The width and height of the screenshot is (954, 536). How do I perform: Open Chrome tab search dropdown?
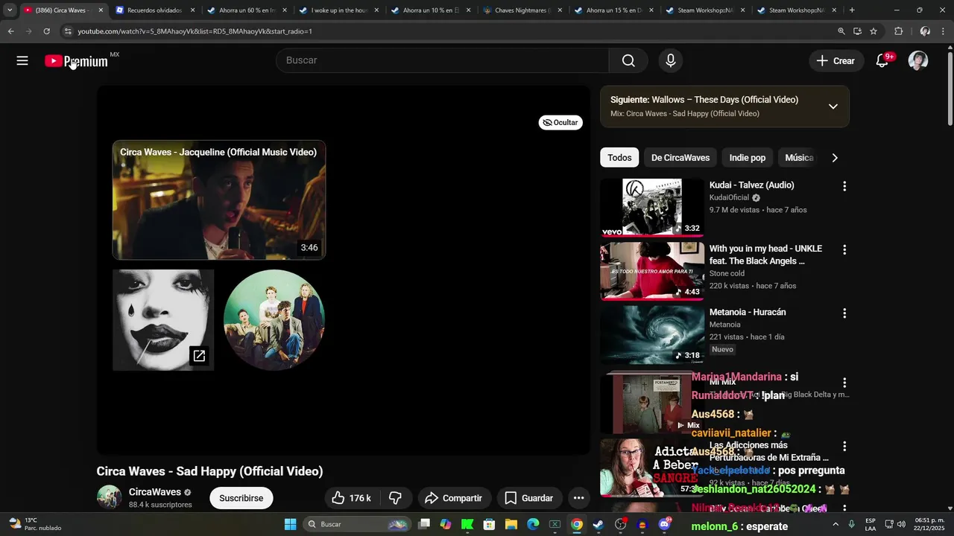(x=10, y=10)
